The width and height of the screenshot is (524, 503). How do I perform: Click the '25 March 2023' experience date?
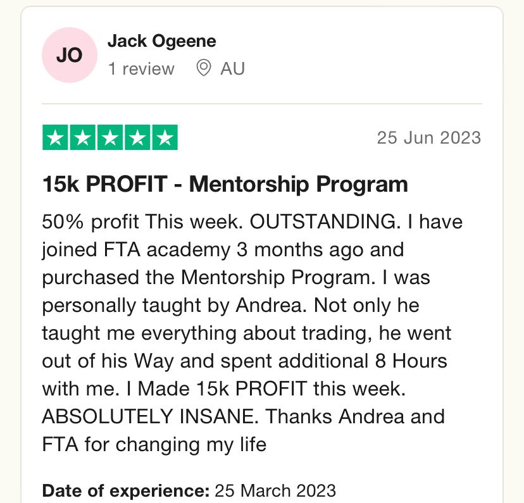tap(275, 490)
